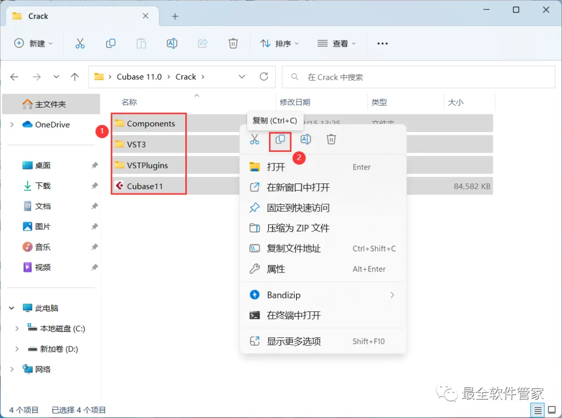The image size is (562, 418).
Task: Open the three-dot See more menu
Action: tap(382, 43)
